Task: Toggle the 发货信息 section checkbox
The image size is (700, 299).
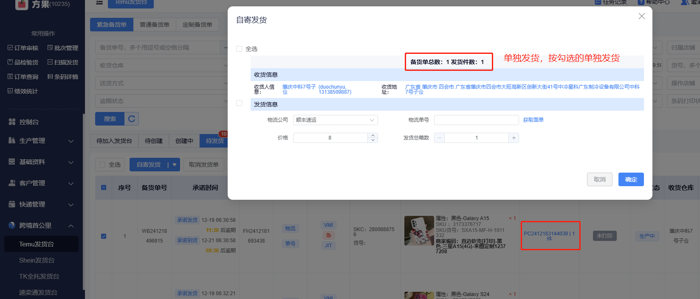Action: (239, 103)
